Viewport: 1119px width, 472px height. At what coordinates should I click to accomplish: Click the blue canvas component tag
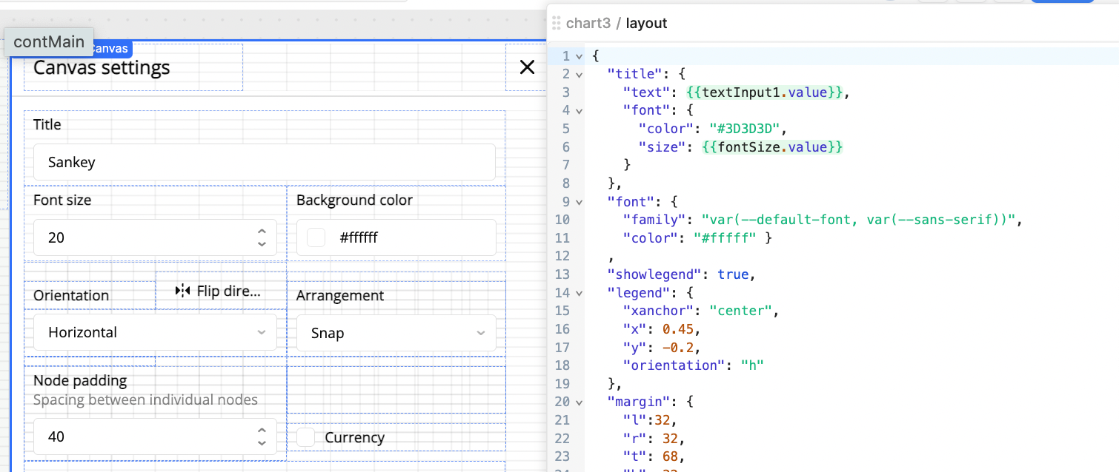pyautogui.click(x=111, y=49)
